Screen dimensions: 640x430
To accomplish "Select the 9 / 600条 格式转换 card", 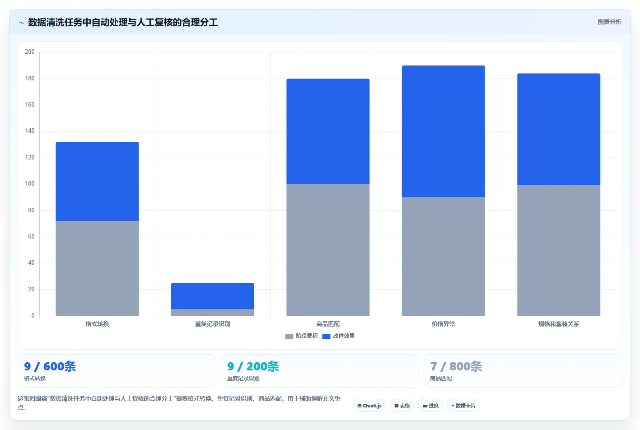I will pos(117,371).
